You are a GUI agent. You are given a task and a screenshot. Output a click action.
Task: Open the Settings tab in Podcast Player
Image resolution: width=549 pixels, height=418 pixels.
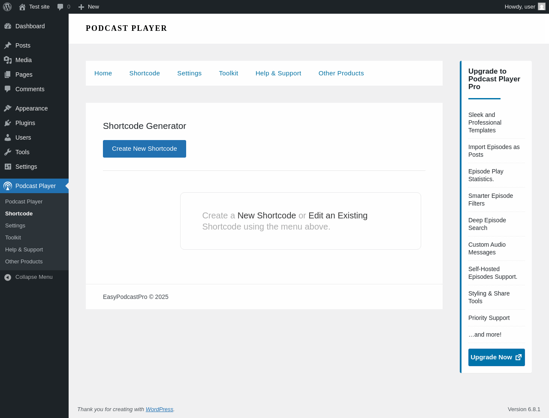[x=190, y=73]
